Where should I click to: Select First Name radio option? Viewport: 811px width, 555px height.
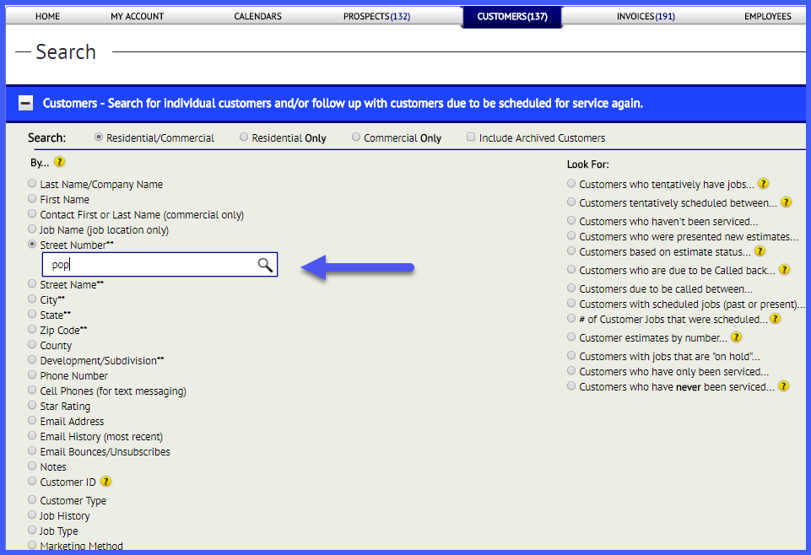32,198
